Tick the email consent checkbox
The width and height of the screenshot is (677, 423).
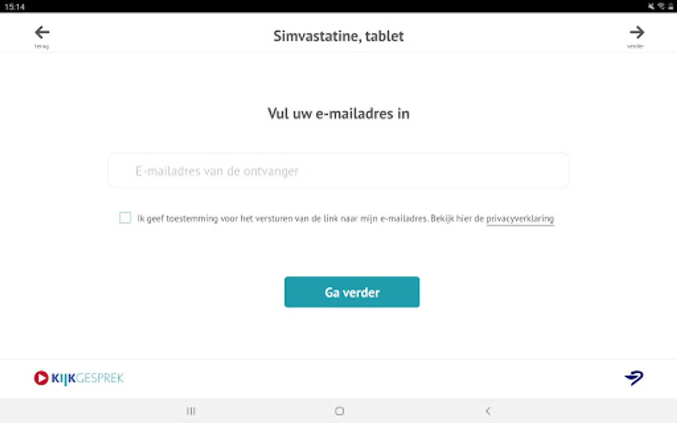pos(125,218)
